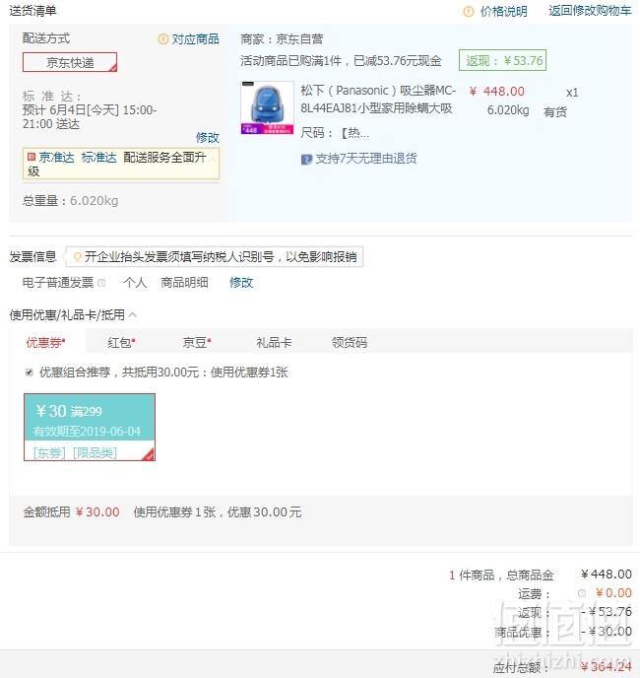Click 活动商品已购满1件 promotion text

click(341, 60)
